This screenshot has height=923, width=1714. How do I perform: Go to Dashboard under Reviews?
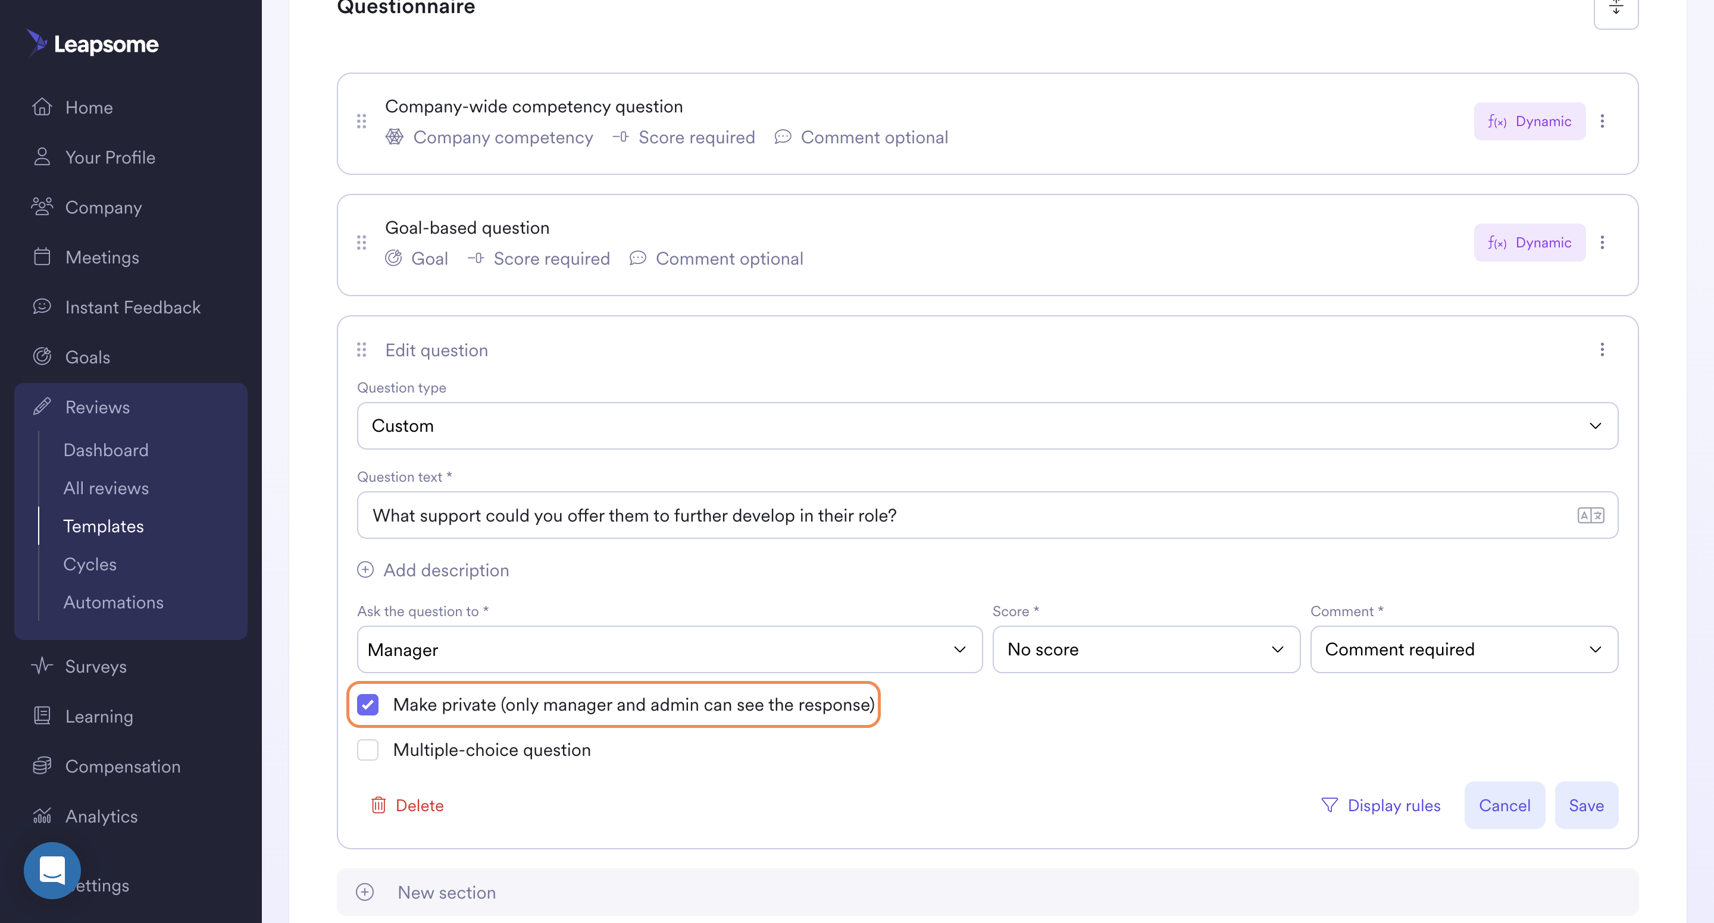106,450
